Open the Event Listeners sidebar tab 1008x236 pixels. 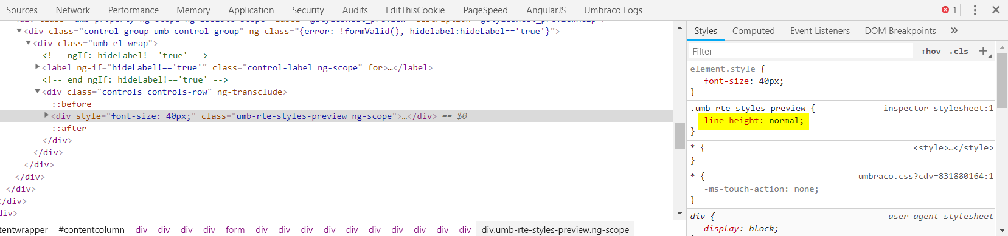click(x=820, y=31)
